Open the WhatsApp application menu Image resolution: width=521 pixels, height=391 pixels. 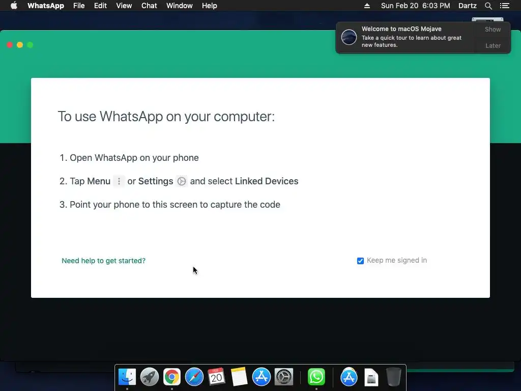click(x=45, y=6)
